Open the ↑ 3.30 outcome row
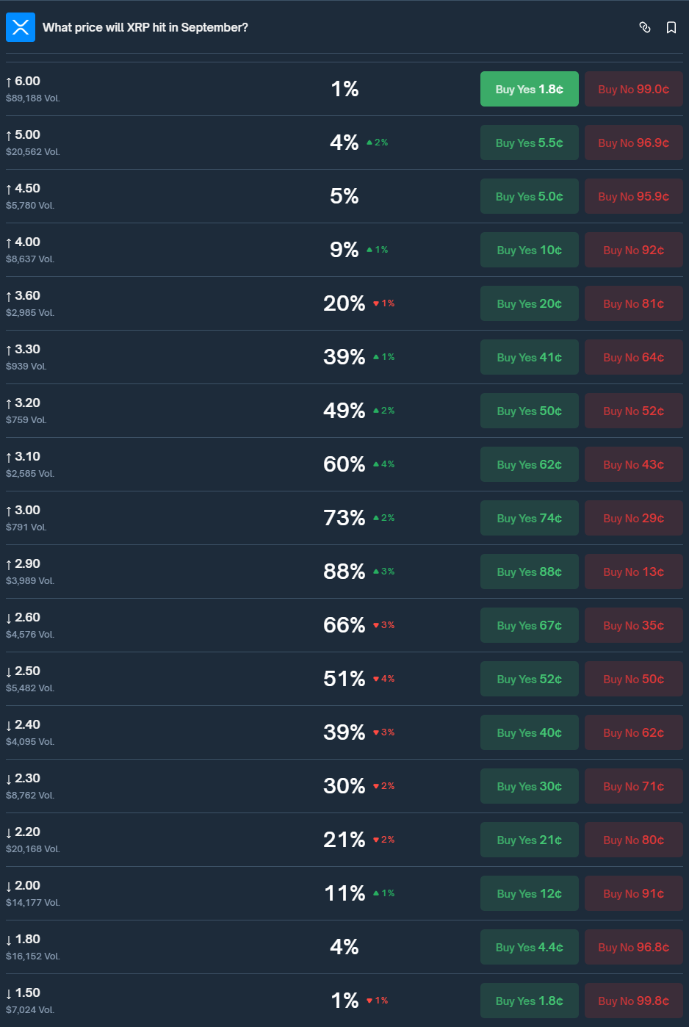 pyautogui.click(x=344, y=357)
